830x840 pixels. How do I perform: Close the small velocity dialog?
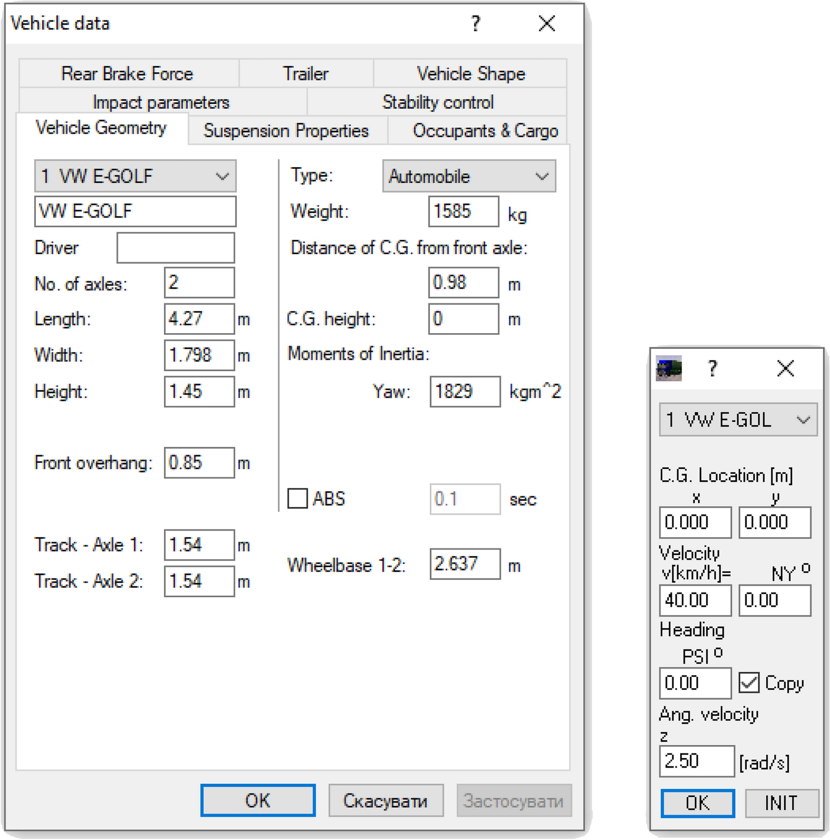(x=785, y=368)
